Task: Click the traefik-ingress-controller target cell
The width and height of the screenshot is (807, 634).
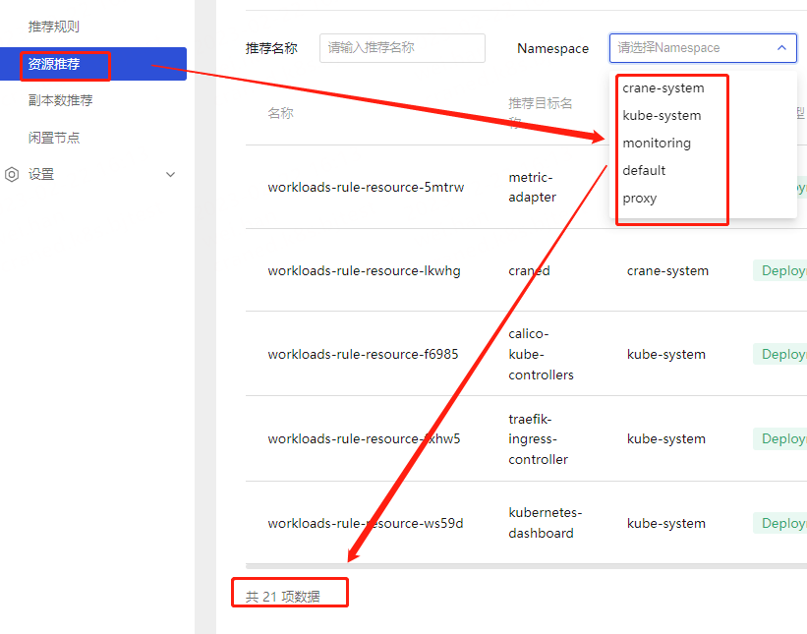Action: tap(539, 439)
